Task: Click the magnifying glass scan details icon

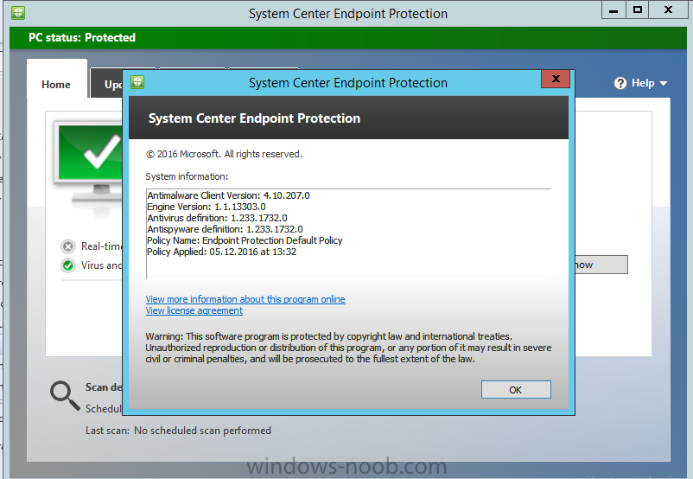Action: click(x=65, y=395)
